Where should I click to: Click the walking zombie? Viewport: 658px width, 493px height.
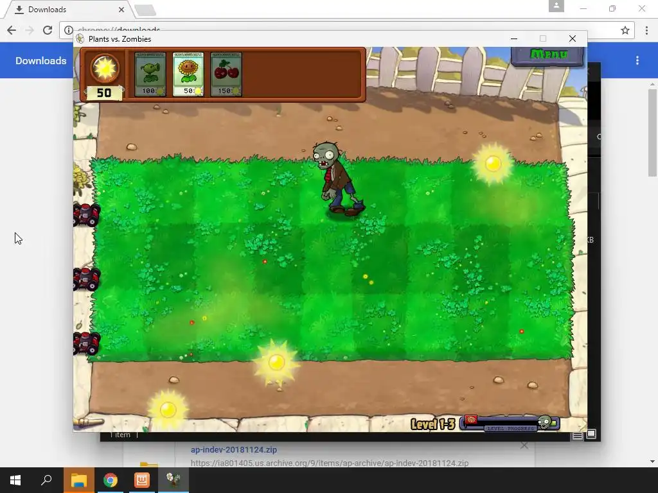[x=338, y=179]
